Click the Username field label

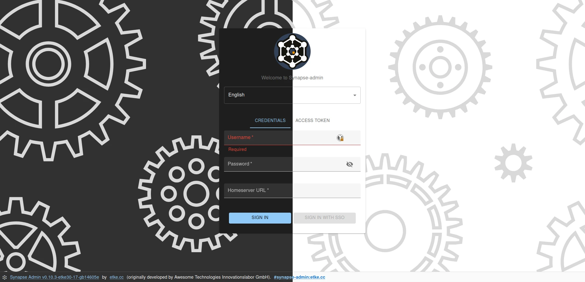pyautogui.click(x=239, y=137)
